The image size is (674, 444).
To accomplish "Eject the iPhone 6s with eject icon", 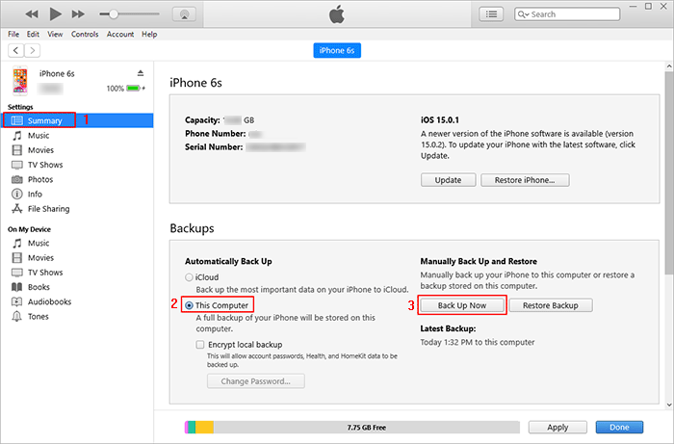I will click(141, 73).
